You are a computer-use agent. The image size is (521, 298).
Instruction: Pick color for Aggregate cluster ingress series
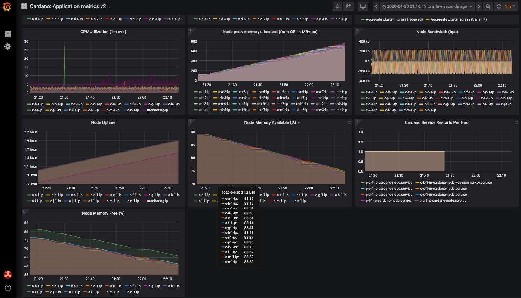tap(363, 19)
